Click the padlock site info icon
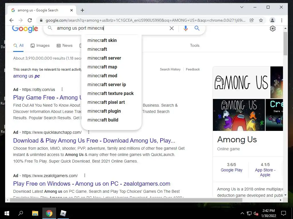Image resolution: width=293 pixels, height=219 pixels. click(41, 20)
